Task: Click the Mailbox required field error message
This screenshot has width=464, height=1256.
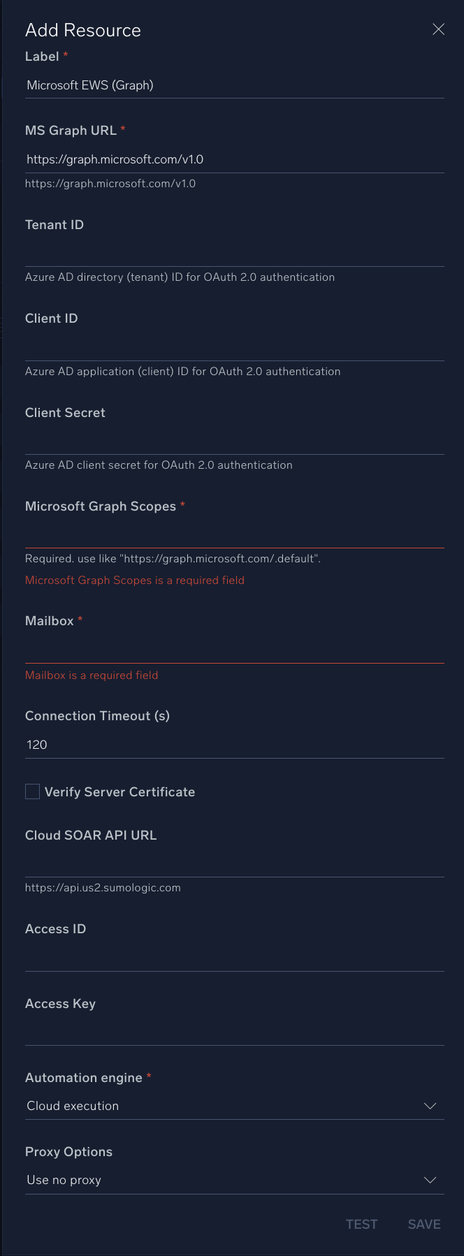Action: click(x=92, y=675)
